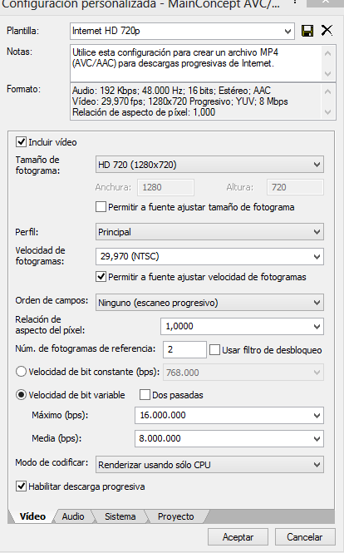Click the Cancelar button
This screenshot has height=553, width=344.
click(x=305, y=537)
